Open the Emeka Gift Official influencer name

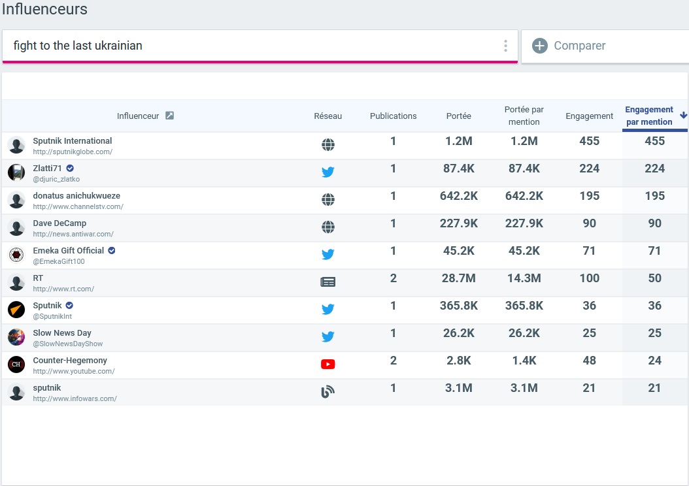click(69, 251)
